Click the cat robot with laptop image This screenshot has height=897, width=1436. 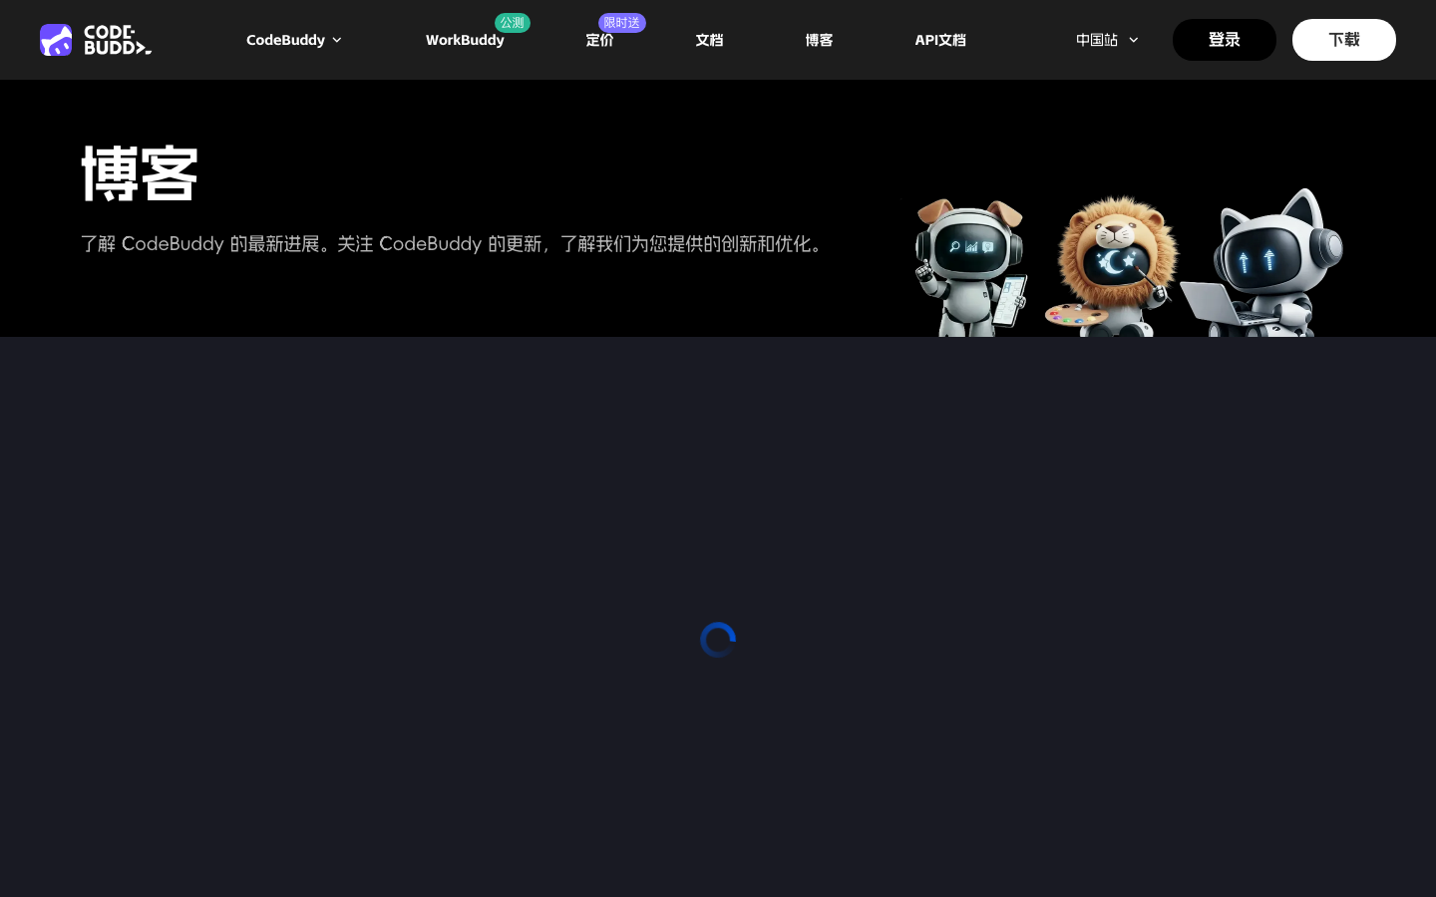(x=1262, y=263)
